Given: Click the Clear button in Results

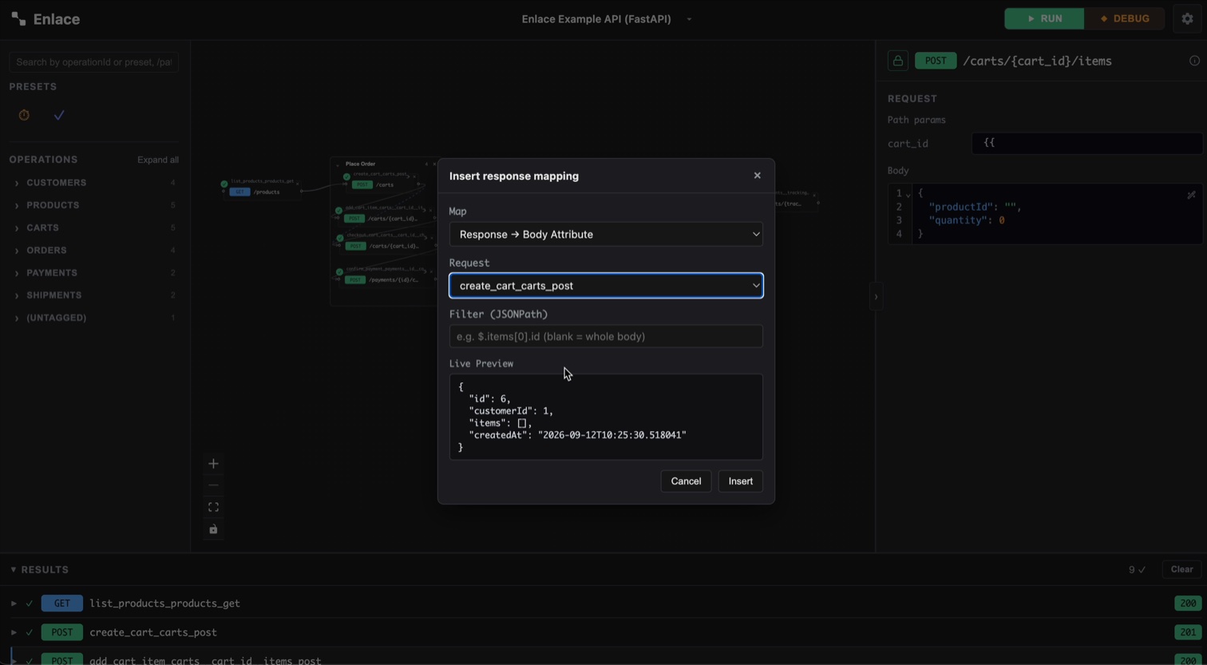Looking at the screenshot, I should tap(1181, 570).
